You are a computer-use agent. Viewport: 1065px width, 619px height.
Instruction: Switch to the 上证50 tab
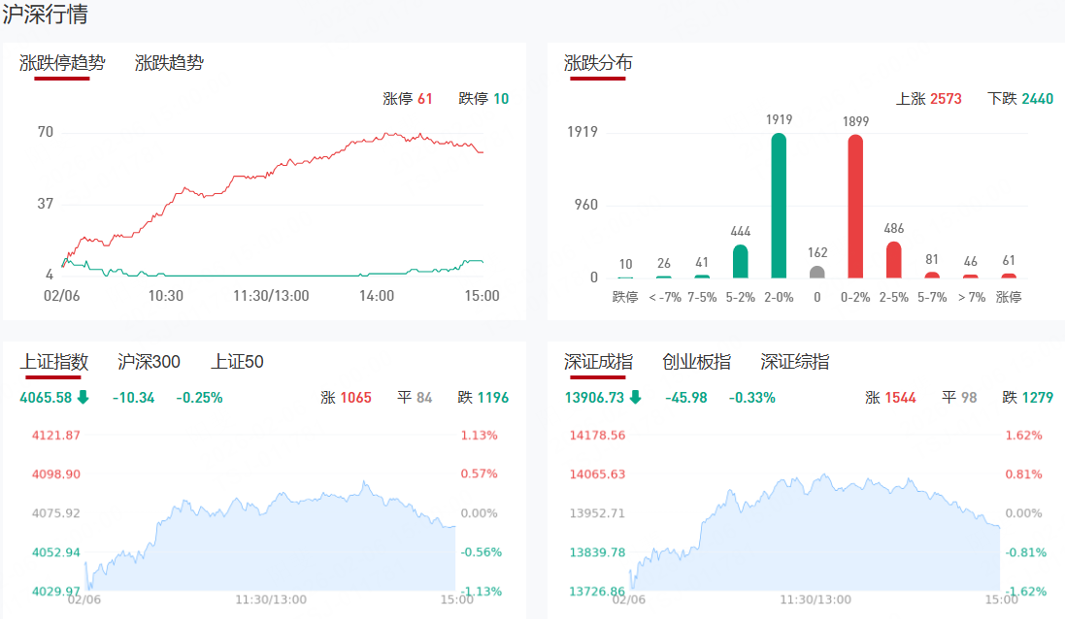(237, 362)
